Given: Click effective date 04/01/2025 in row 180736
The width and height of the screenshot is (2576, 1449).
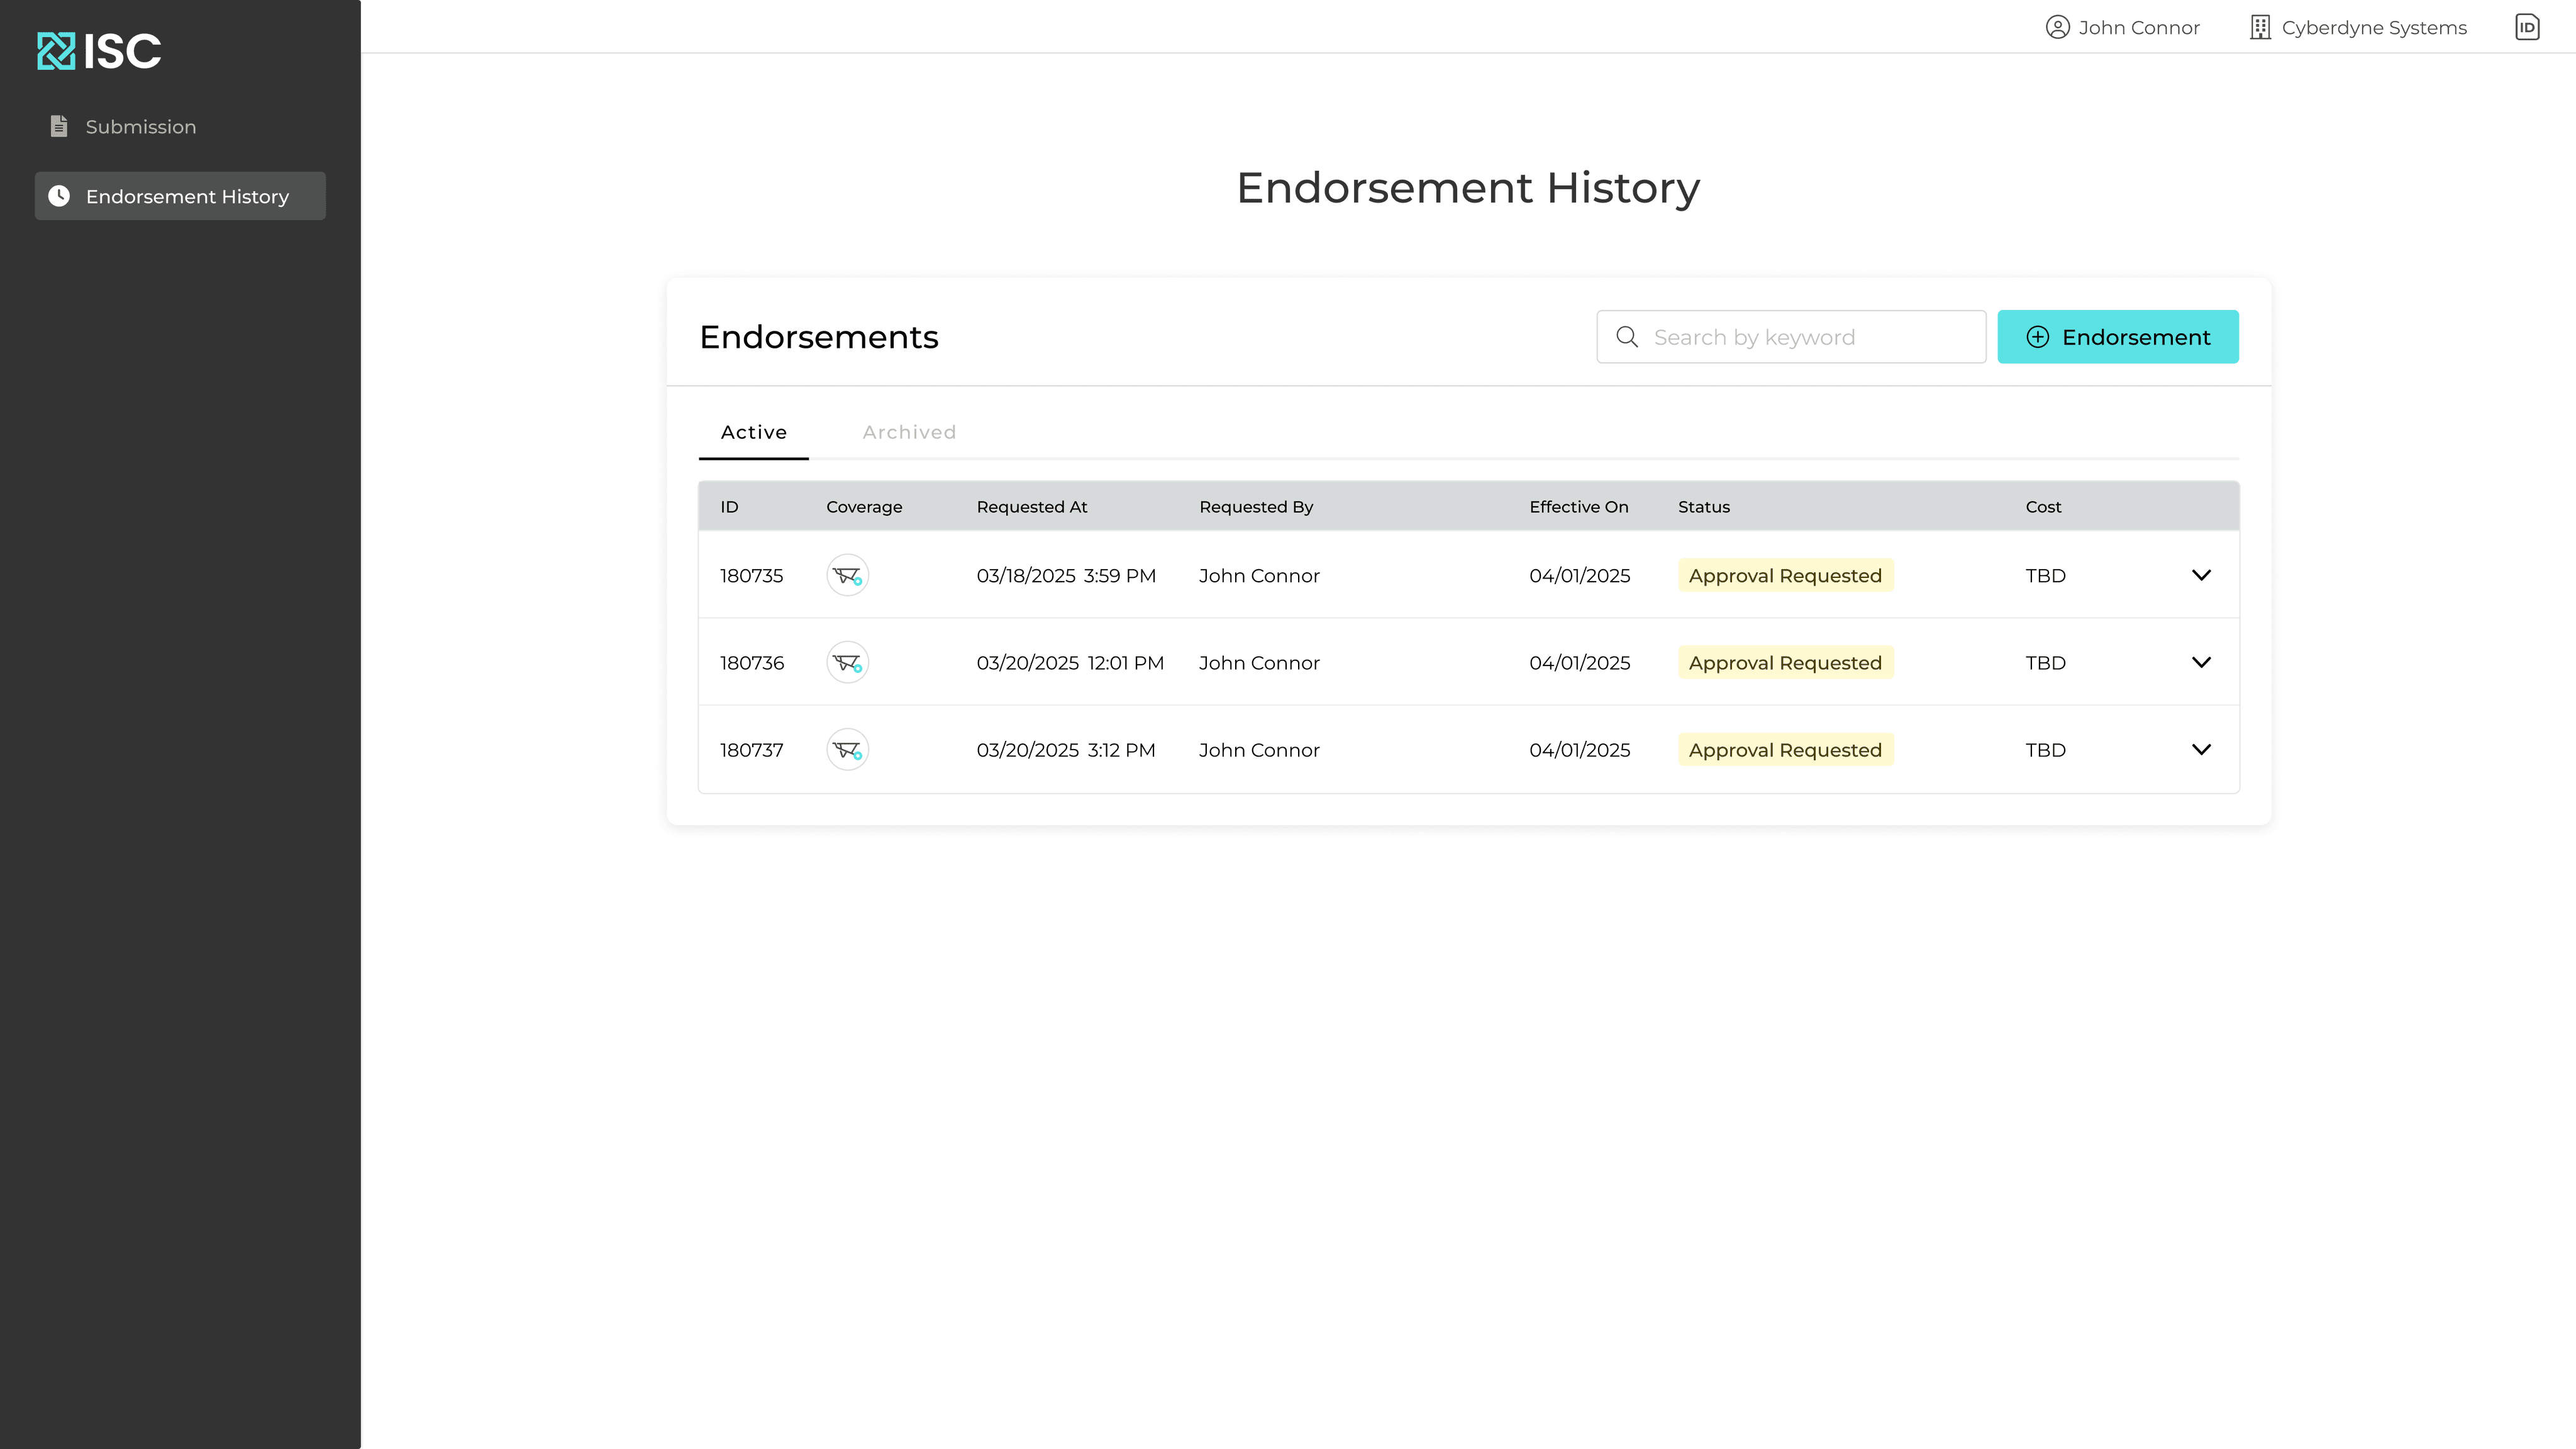Looking at the screenshot, I should pyautogui.click(x=1580, y=663).
